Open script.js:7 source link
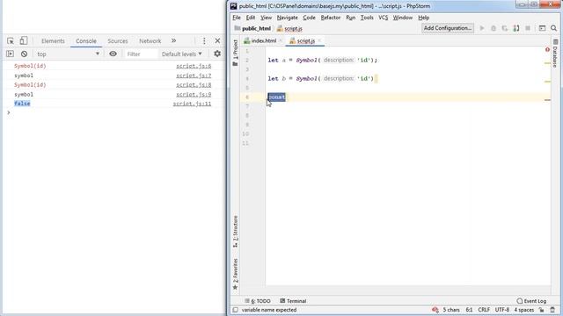 [x=194, y=75]
